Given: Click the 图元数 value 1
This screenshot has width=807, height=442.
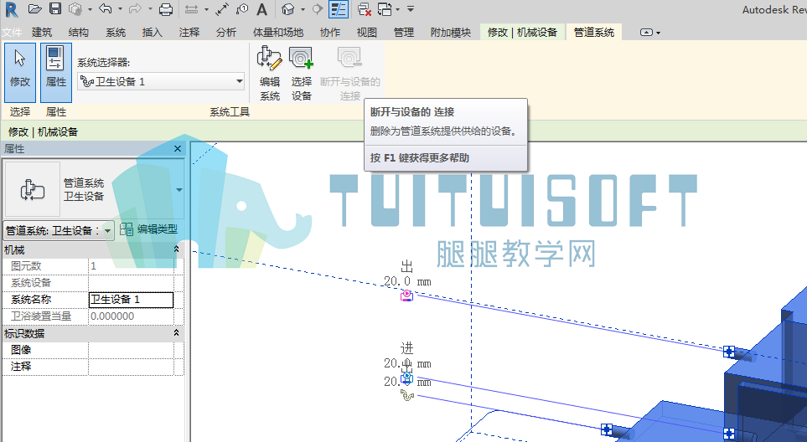Looking at the screenshot, I should tap(132, 265).
